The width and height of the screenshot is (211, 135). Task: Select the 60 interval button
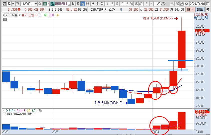(x=141, y=4)
